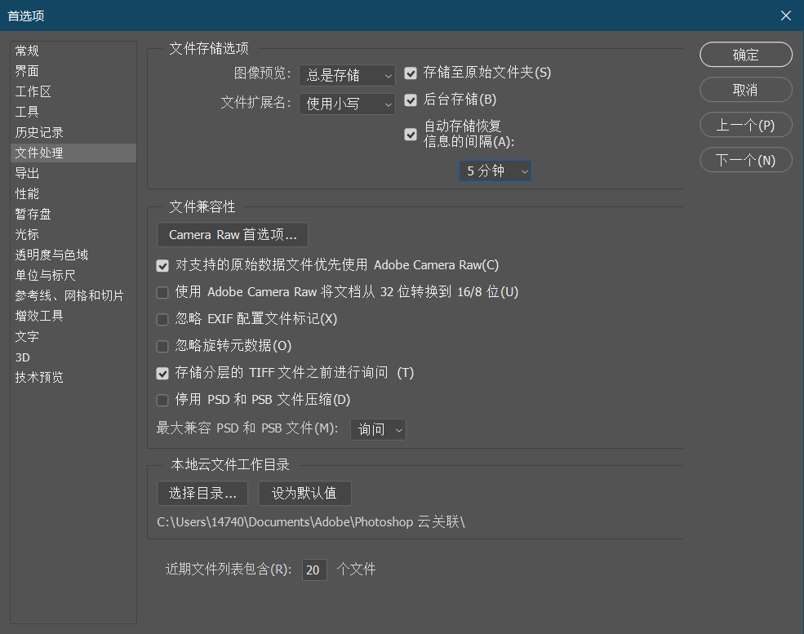Open 工作区 preferences category
The width and height of the screenshot is (804, 634).
pyautogui.click(x=73, y=91)
